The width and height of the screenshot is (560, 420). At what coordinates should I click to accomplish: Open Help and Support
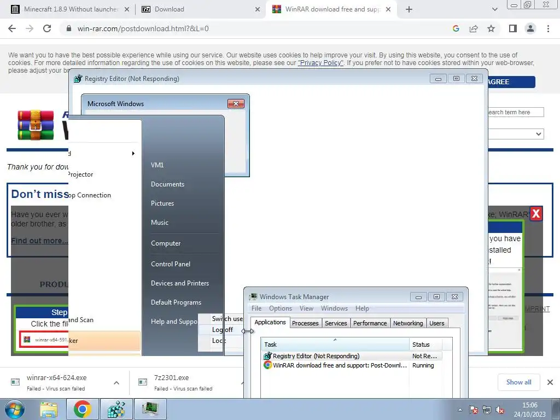click(174, 322)
